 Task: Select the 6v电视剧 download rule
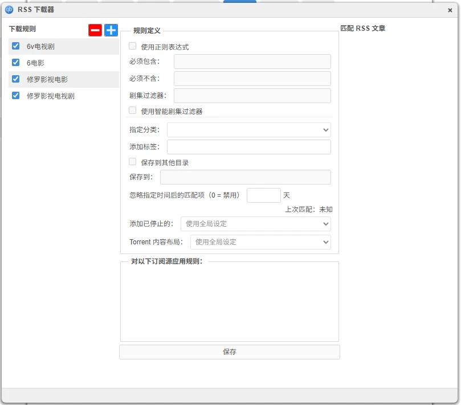[40, 47]
